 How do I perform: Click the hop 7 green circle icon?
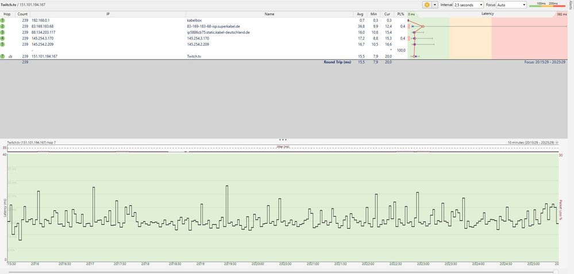tap(2, 56)
